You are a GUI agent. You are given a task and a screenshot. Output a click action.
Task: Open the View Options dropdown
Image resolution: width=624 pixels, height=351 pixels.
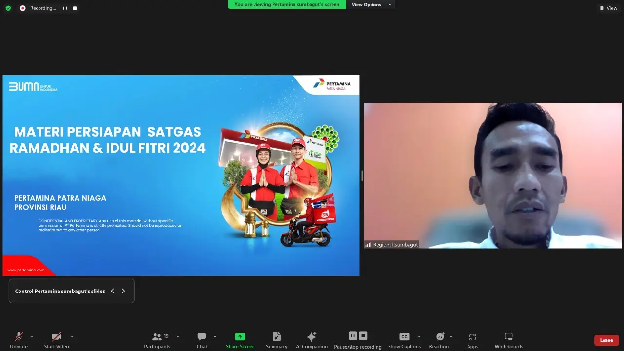tap(371, 4)
